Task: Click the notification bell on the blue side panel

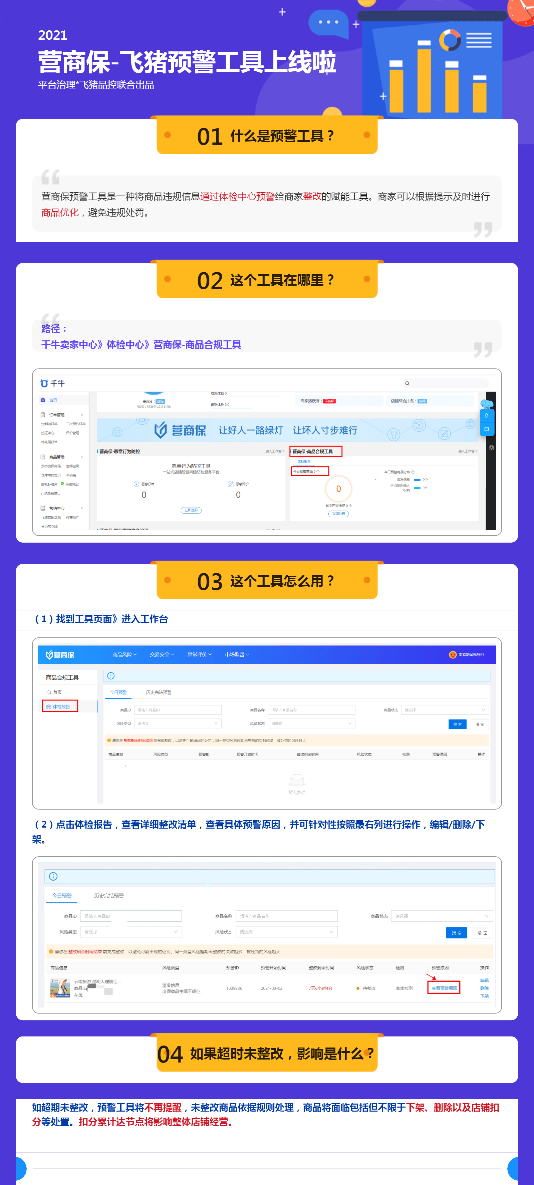Action: pos(486,415)
